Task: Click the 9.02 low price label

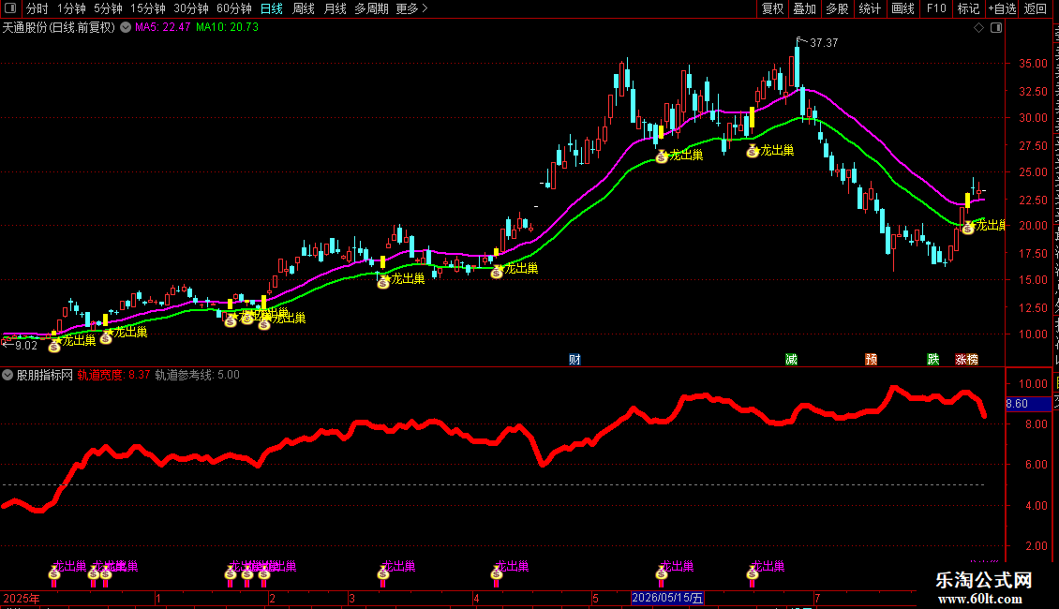Action: tap(25, 346)
